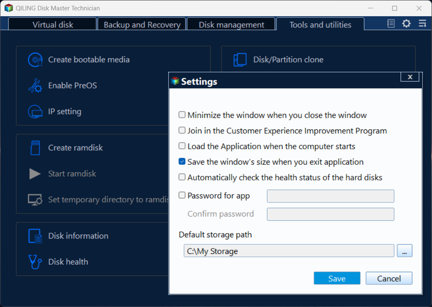The image size is (432, 307).
Task: Click the browse button for storage path
Action: 405,251
